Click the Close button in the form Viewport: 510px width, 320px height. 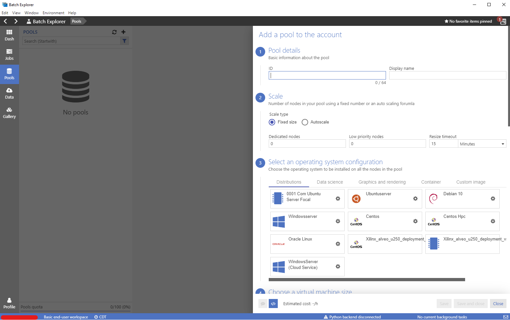498,304
